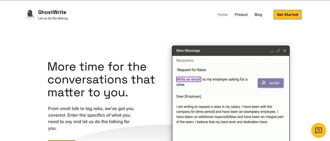Click the 'New Message' title text
Screen dimensions: 330x141
188,50
